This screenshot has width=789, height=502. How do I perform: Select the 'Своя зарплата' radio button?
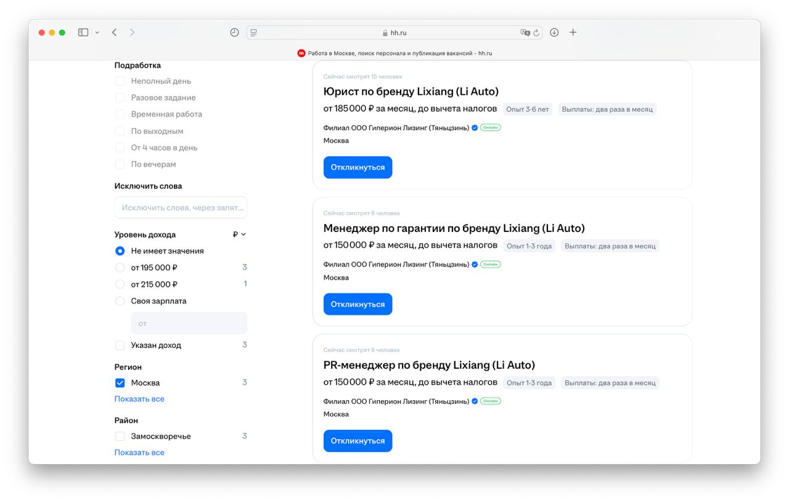120,301
